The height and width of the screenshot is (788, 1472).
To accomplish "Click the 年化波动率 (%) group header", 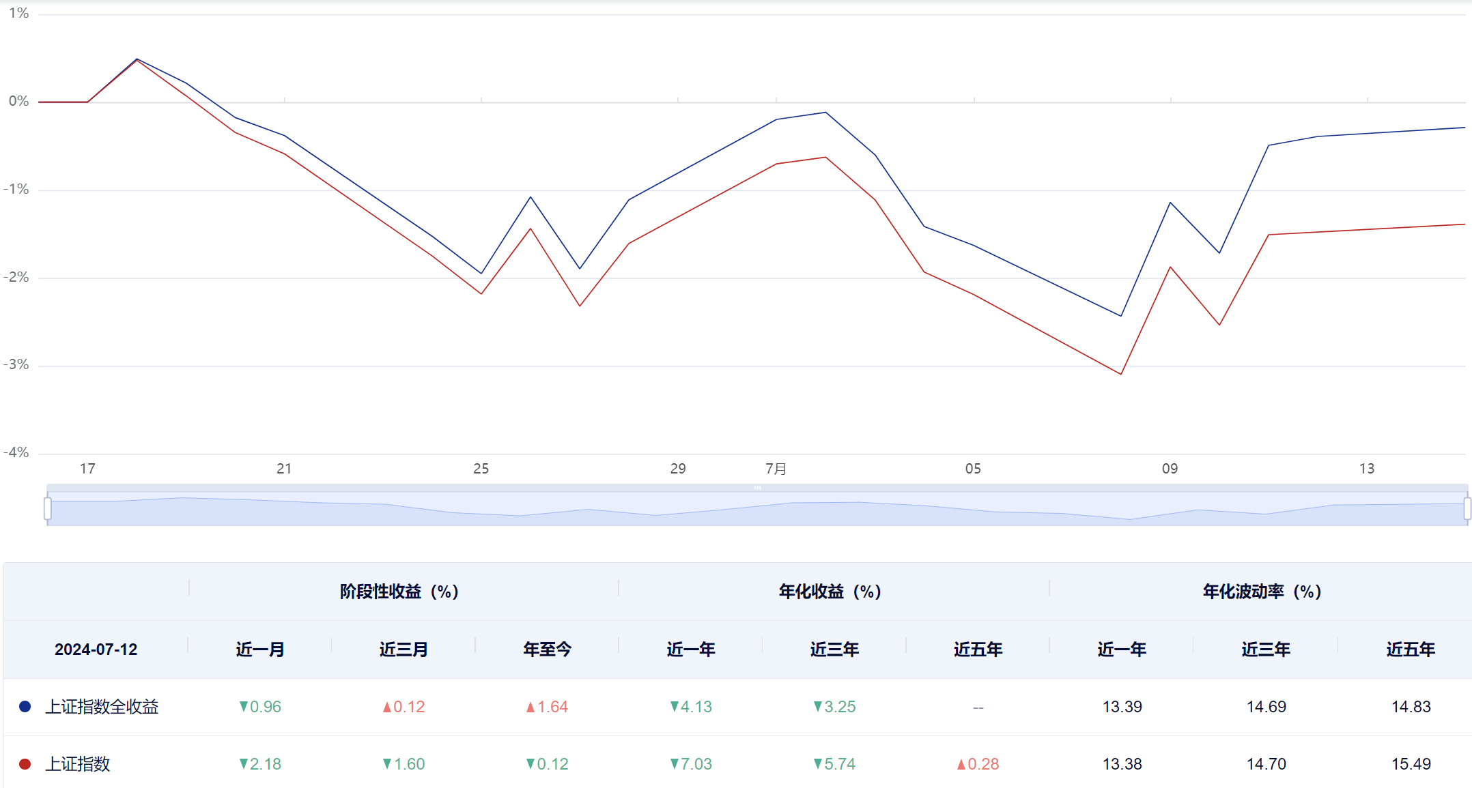I will point(1262,592).
